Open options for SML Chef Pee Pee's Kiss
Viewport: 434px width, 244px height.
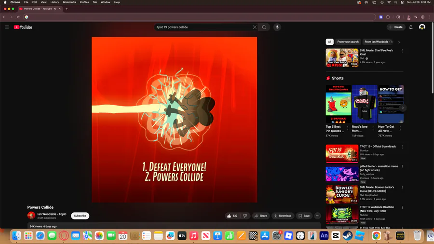coord(402,51)
